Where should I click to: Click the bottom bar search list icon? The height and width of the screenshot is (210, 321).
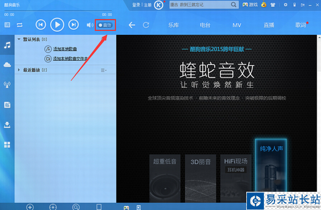point(76,207)
